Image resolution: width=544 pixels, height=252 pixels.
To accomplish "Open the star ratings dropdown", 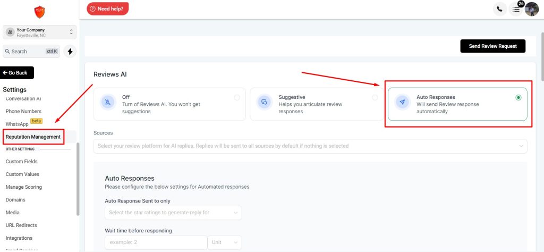I will (x=173, y=213).
